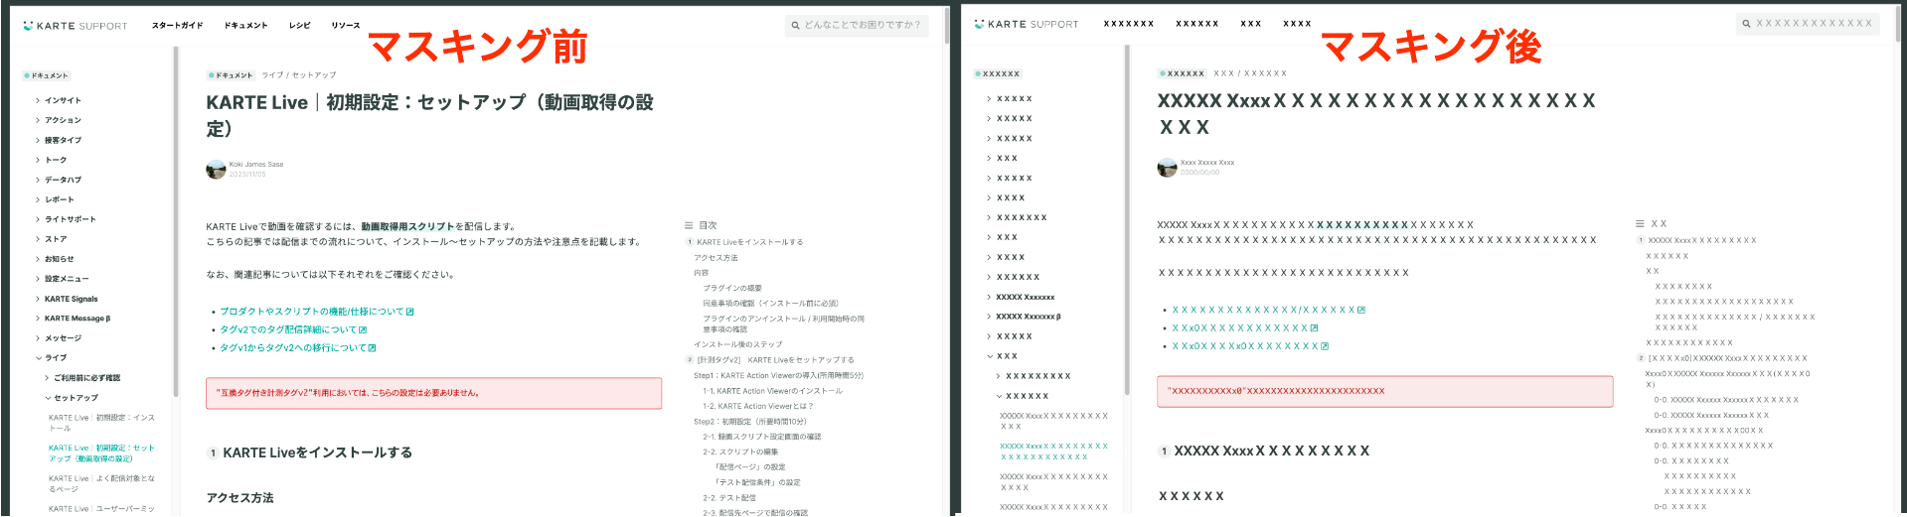Click the green-dot ドキュメント tag in left sidebar
1907x517 pixels.
point(47,75)
